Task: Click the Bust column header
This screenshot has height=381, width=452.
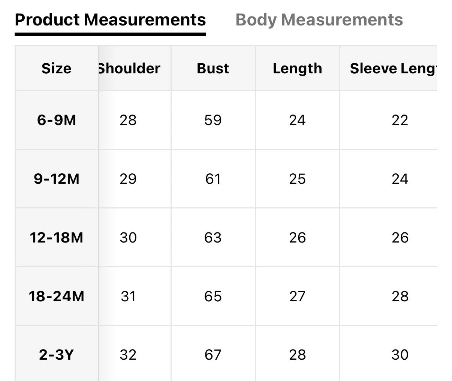Action: pos(213,68)
